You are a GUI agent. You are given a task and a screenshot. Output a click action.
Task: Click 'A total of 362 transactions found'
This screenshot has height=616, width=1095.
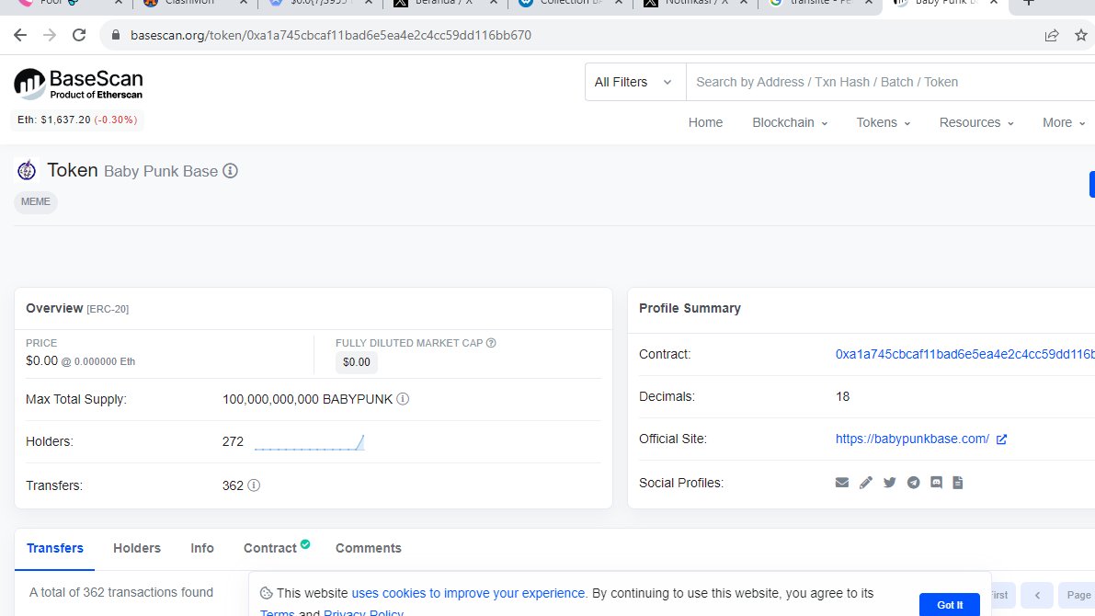[120, 592]
